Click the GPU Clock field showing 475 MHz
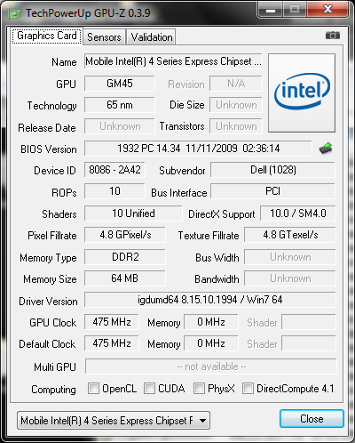Screen dimensions: 355x443 click(112, 322)
